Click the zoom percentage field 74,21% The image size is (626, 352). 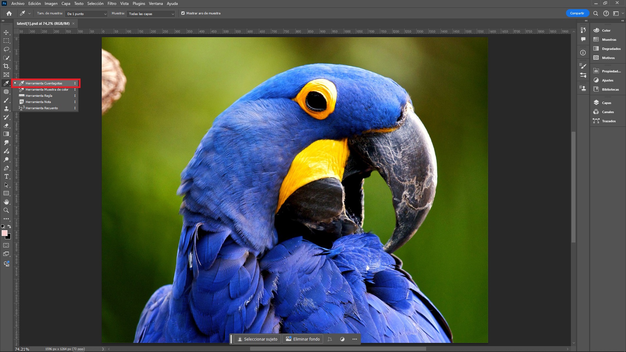22,349
